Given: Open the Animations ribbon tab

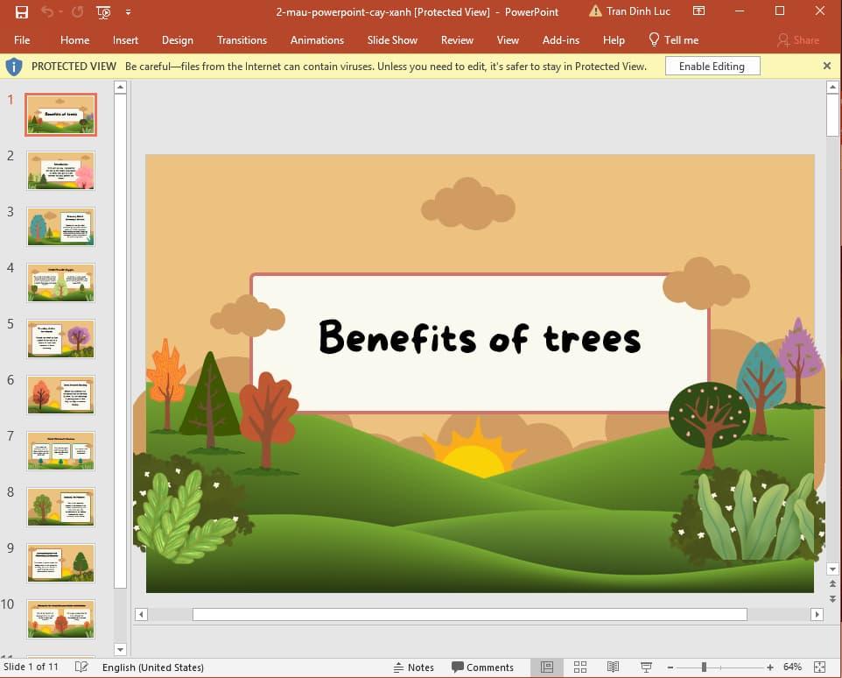Looking at the screenshot, I should coord(316,40).
